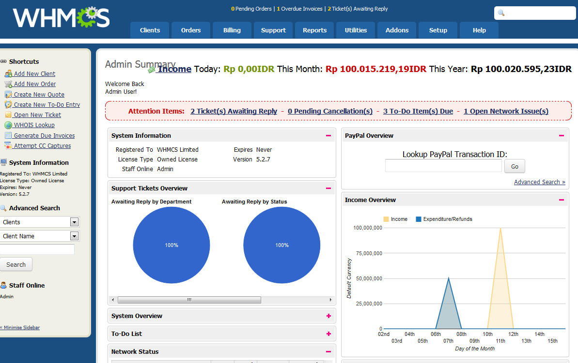Expand the To-Do List panel

point(328,334)
